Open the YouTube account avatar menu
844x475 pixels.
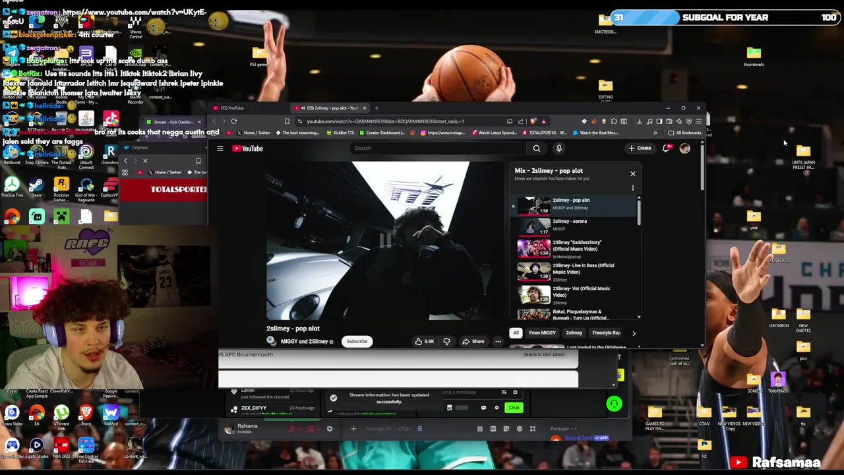[x=684, y=148]
